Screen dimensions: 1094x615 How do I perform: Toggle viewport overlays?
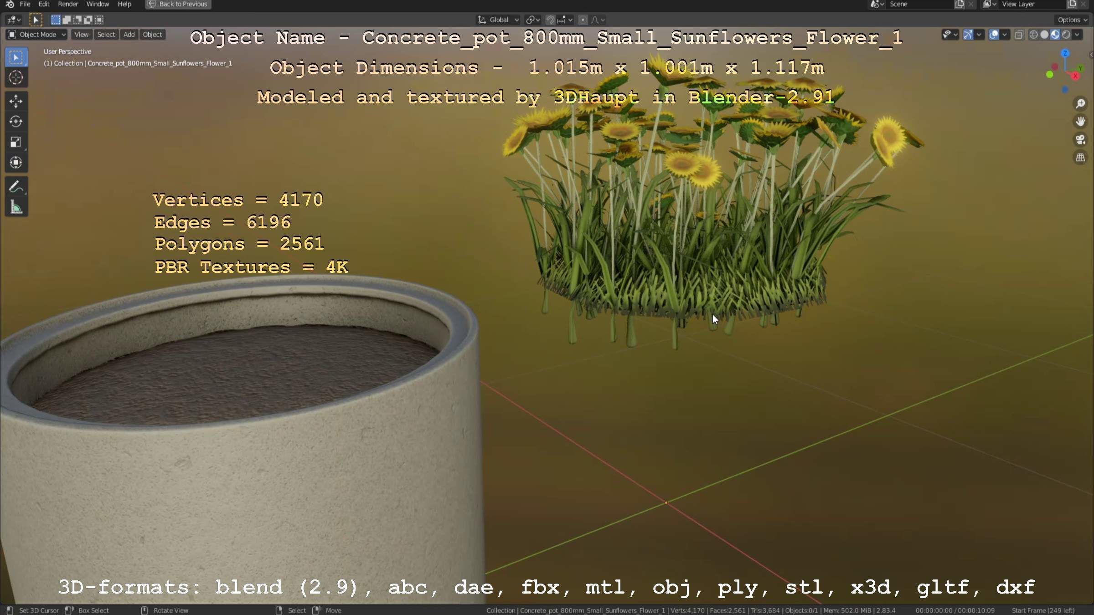click(x=994, y=35)
